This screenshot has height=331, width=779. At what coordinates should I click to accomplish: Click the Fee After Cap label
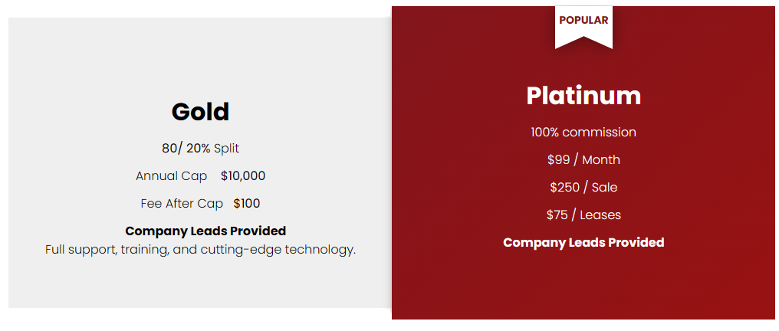(182, 204)
